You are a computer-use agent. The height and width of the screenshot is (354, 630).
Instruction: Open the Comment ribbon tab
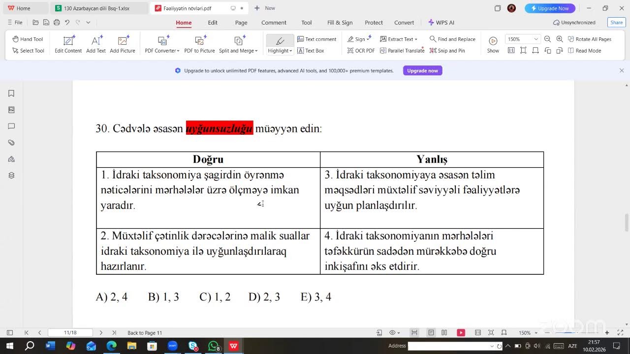[x=274, y=23]
